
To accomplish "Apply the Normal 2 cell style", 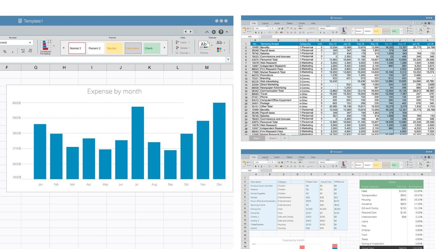I will coord(77,48).
